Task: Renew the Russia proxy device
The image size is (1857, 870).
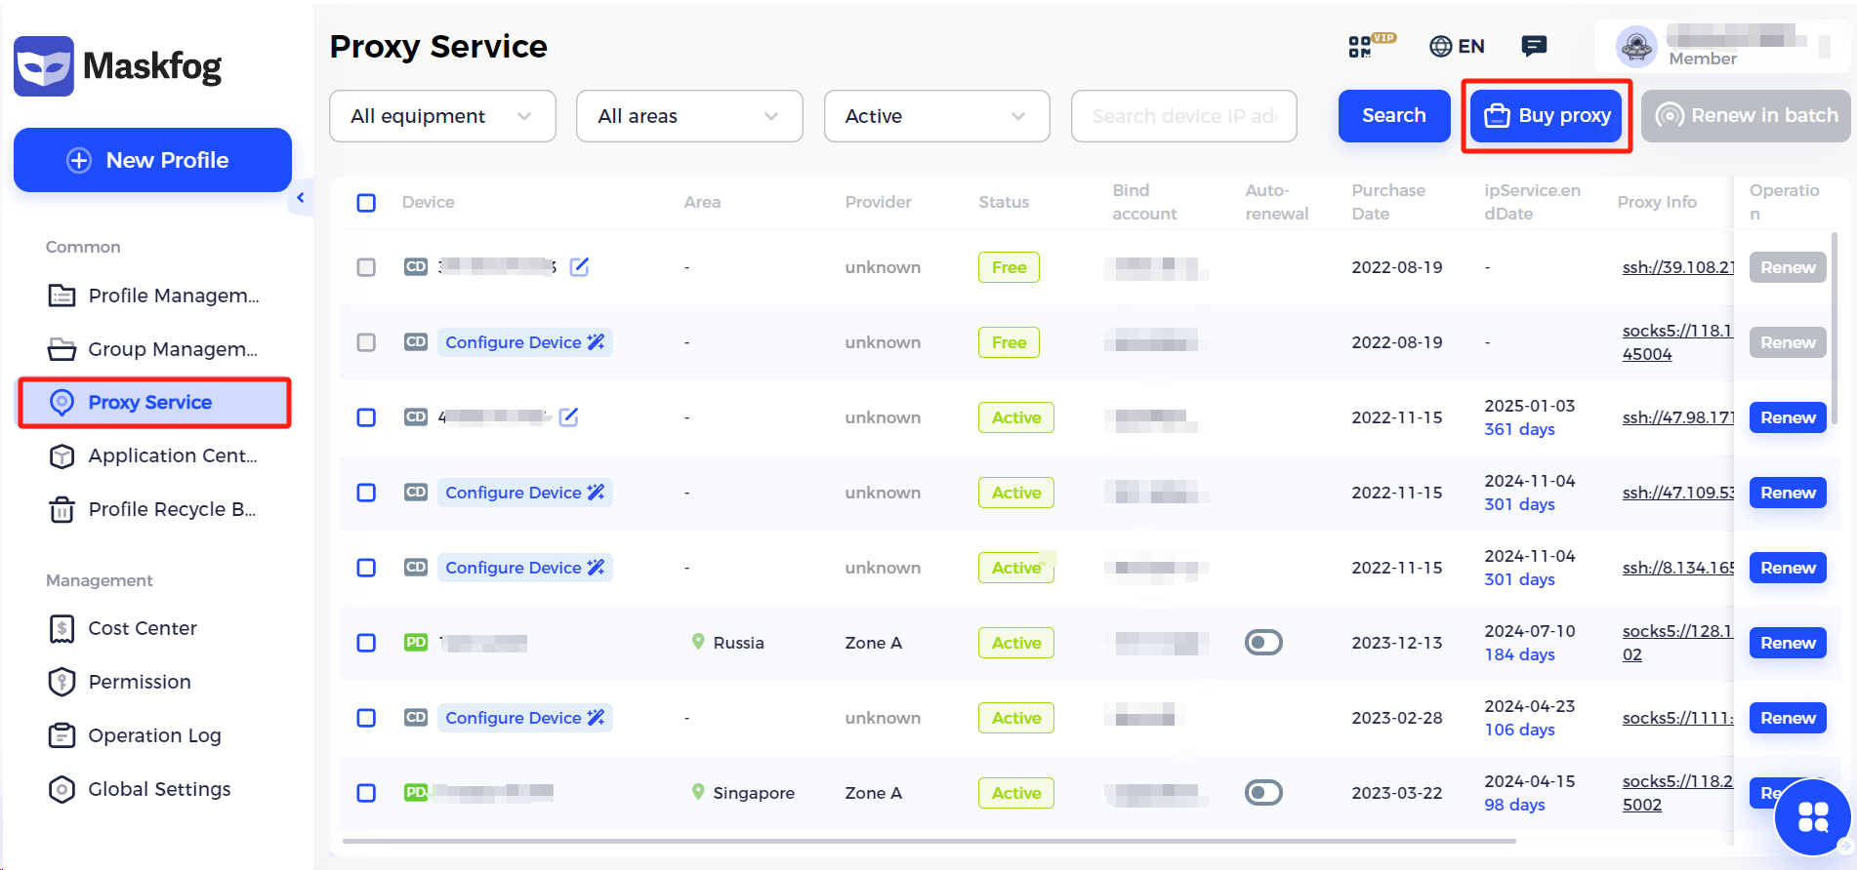Action: click(x=1788, y=643)
